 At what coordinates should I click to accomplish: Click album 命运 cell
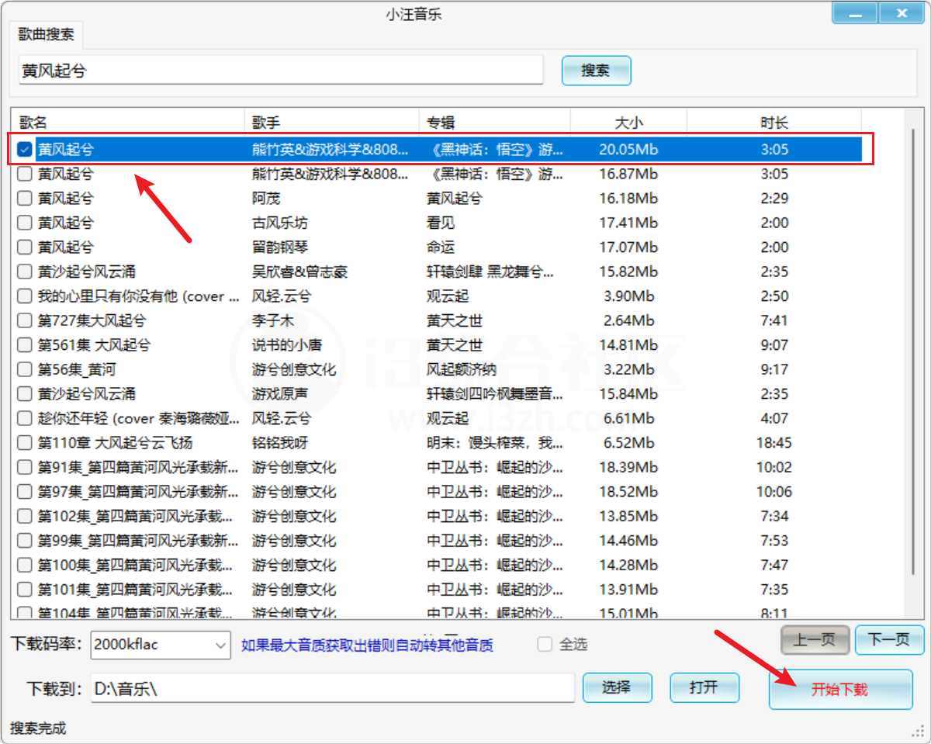pyautogui.click(x=441, y=247)
